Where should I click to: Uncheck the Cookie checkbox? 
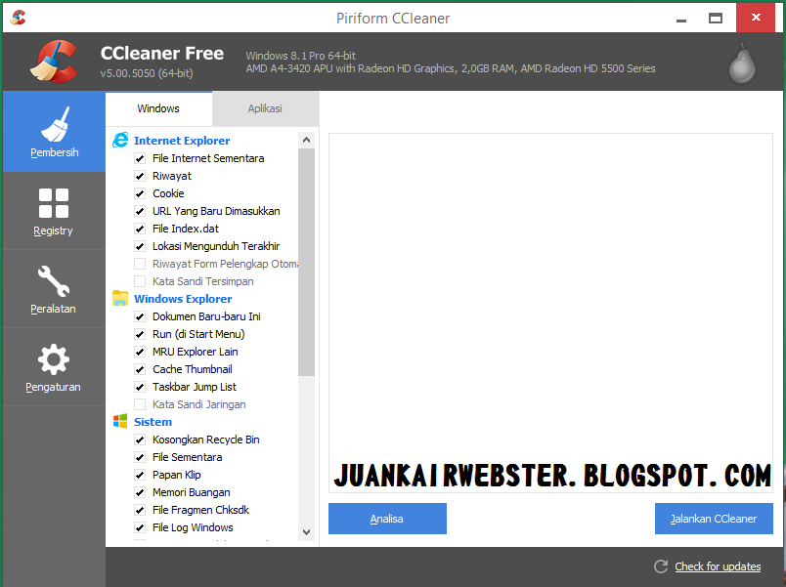[140, 193]
